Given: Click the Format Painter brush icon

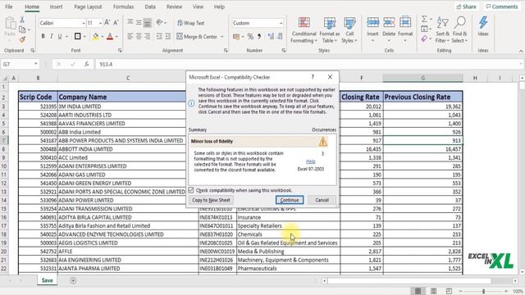Looking at the screenshot, I should pos(22,40).
